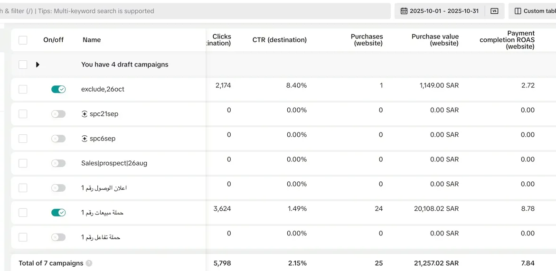Select the حملة تفاعل رقم 1 row checkbox
The width and height of the screenshot is (556, 271).
[x=23, y=237]
